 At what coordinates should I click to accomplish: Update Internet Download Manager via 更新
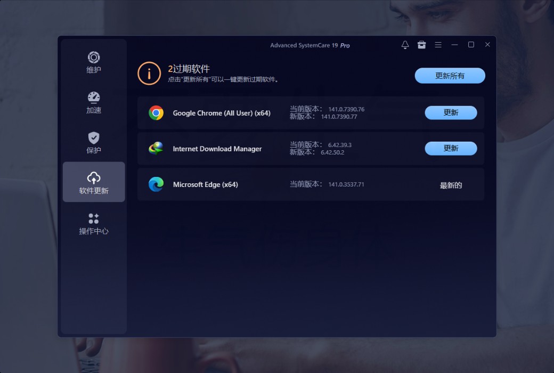(x=451, y=148)
